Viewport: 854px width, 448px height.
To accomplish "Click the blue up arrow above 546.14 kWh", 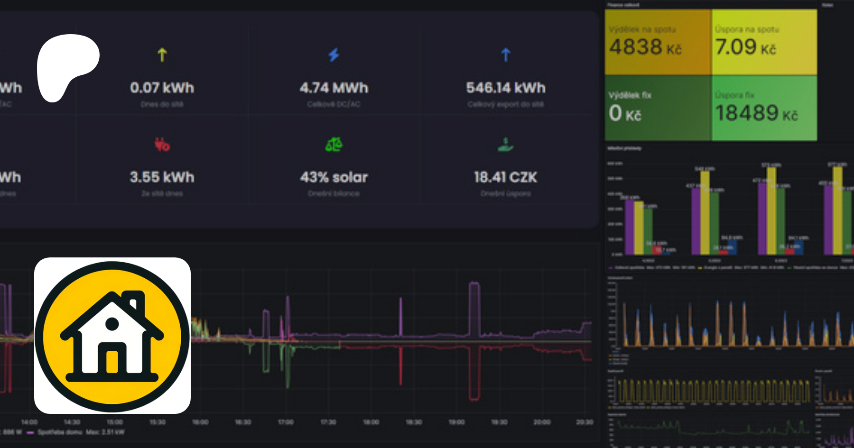I will tap(506, 55).
